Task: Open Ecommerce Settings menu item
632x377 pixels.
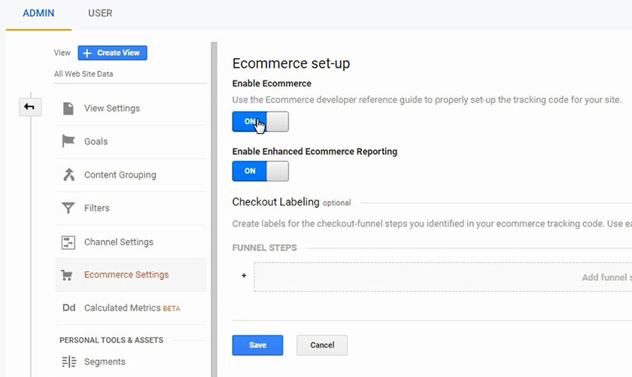Action: (126, 275)
